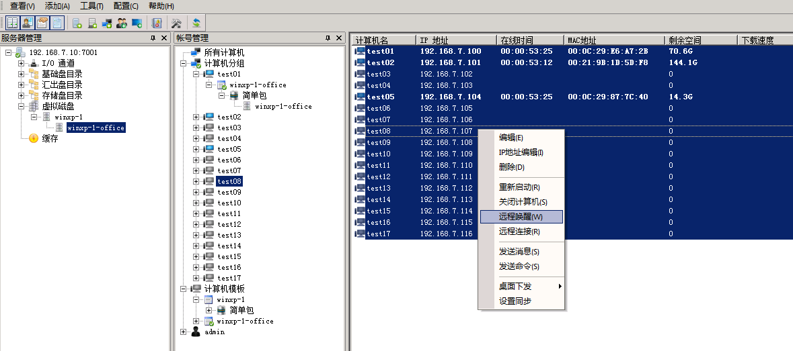Open the 工具(T) menu
The image size is (793, 351).
point(91,6)
